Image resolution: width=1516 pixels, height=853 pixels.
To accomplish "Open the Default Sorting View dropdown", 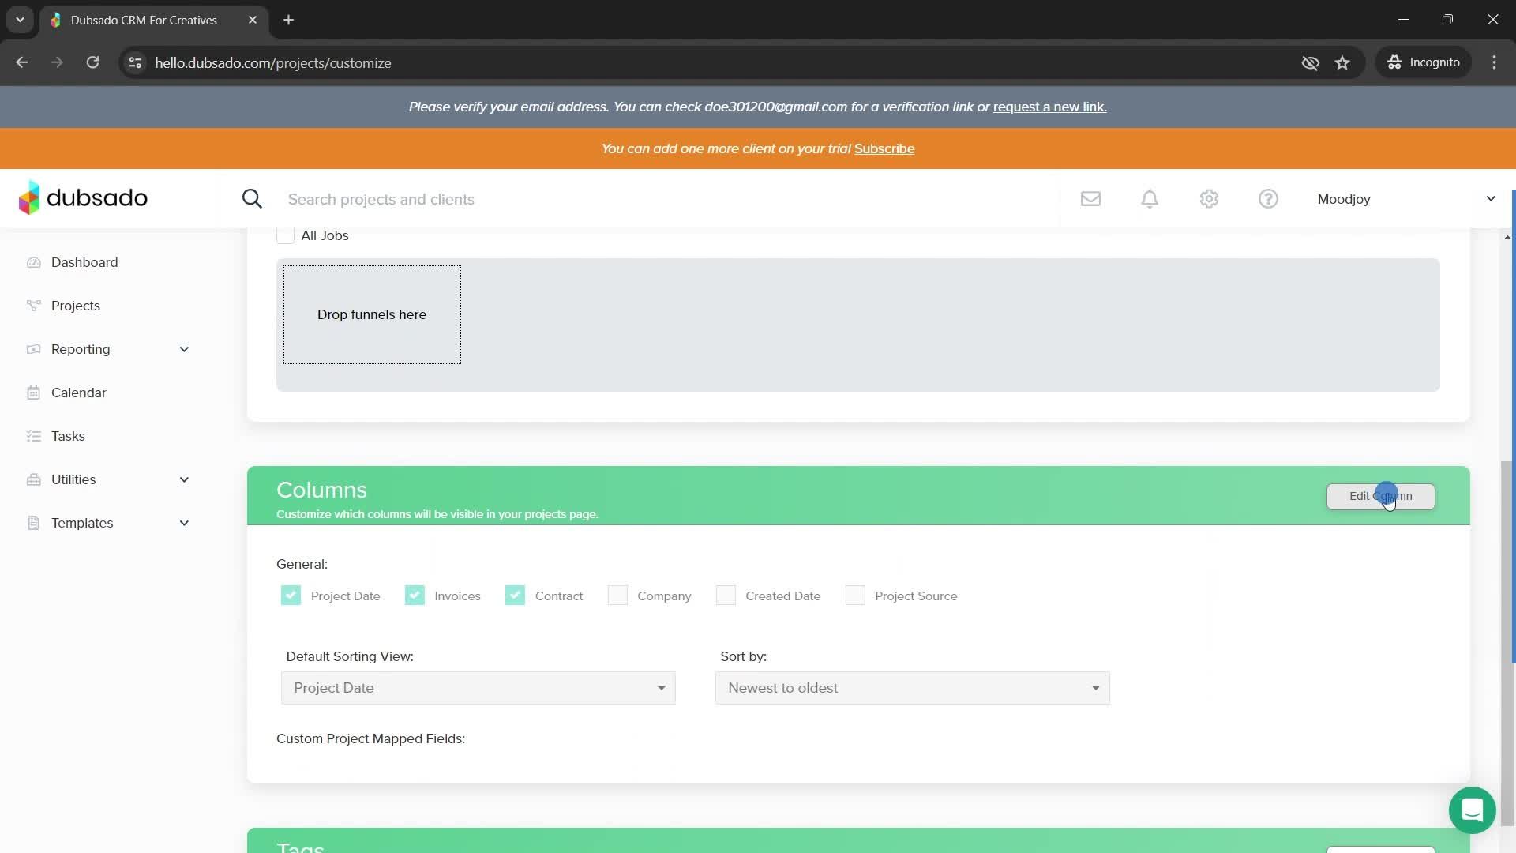I will point(478,688).
